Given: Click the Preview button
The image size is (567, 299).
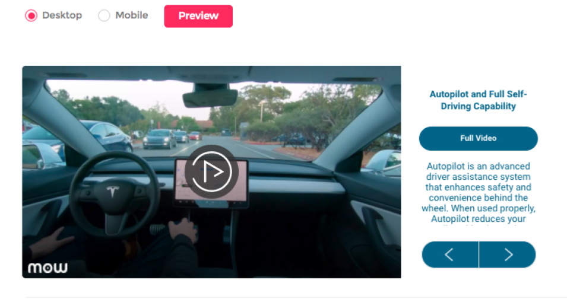Looking at the screenshot, I should pyautogui.click(x=198, y=16).
